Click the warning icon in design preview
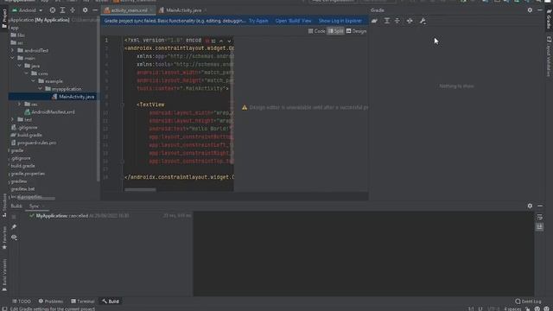 click(x=245, y=107)
